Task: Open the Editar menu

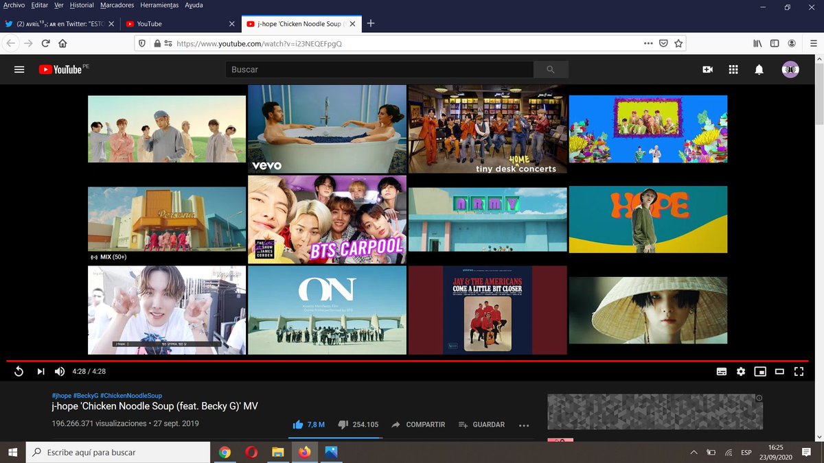Action: (x=40, y=5)
